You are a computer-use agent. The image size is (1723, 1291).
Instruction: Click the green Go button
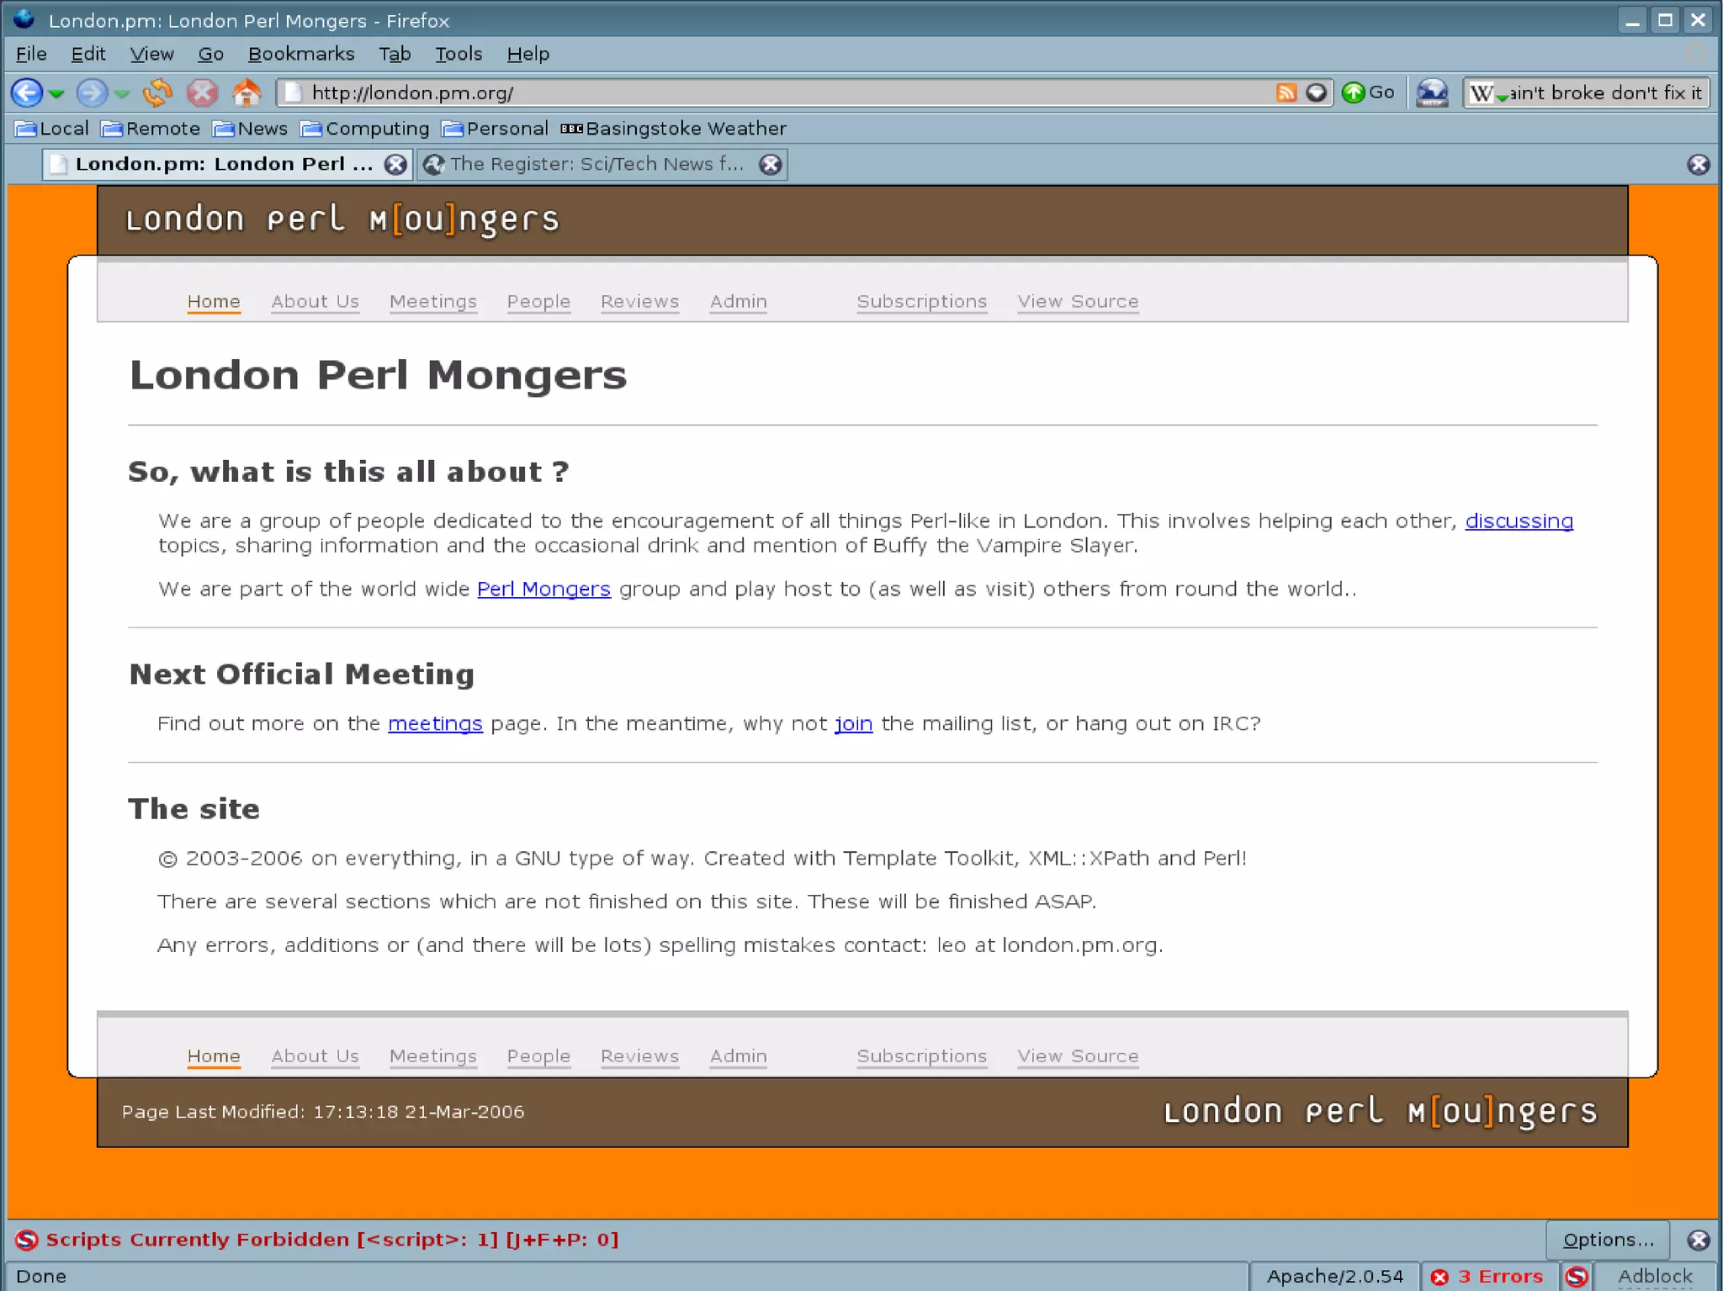[1368, 93]
